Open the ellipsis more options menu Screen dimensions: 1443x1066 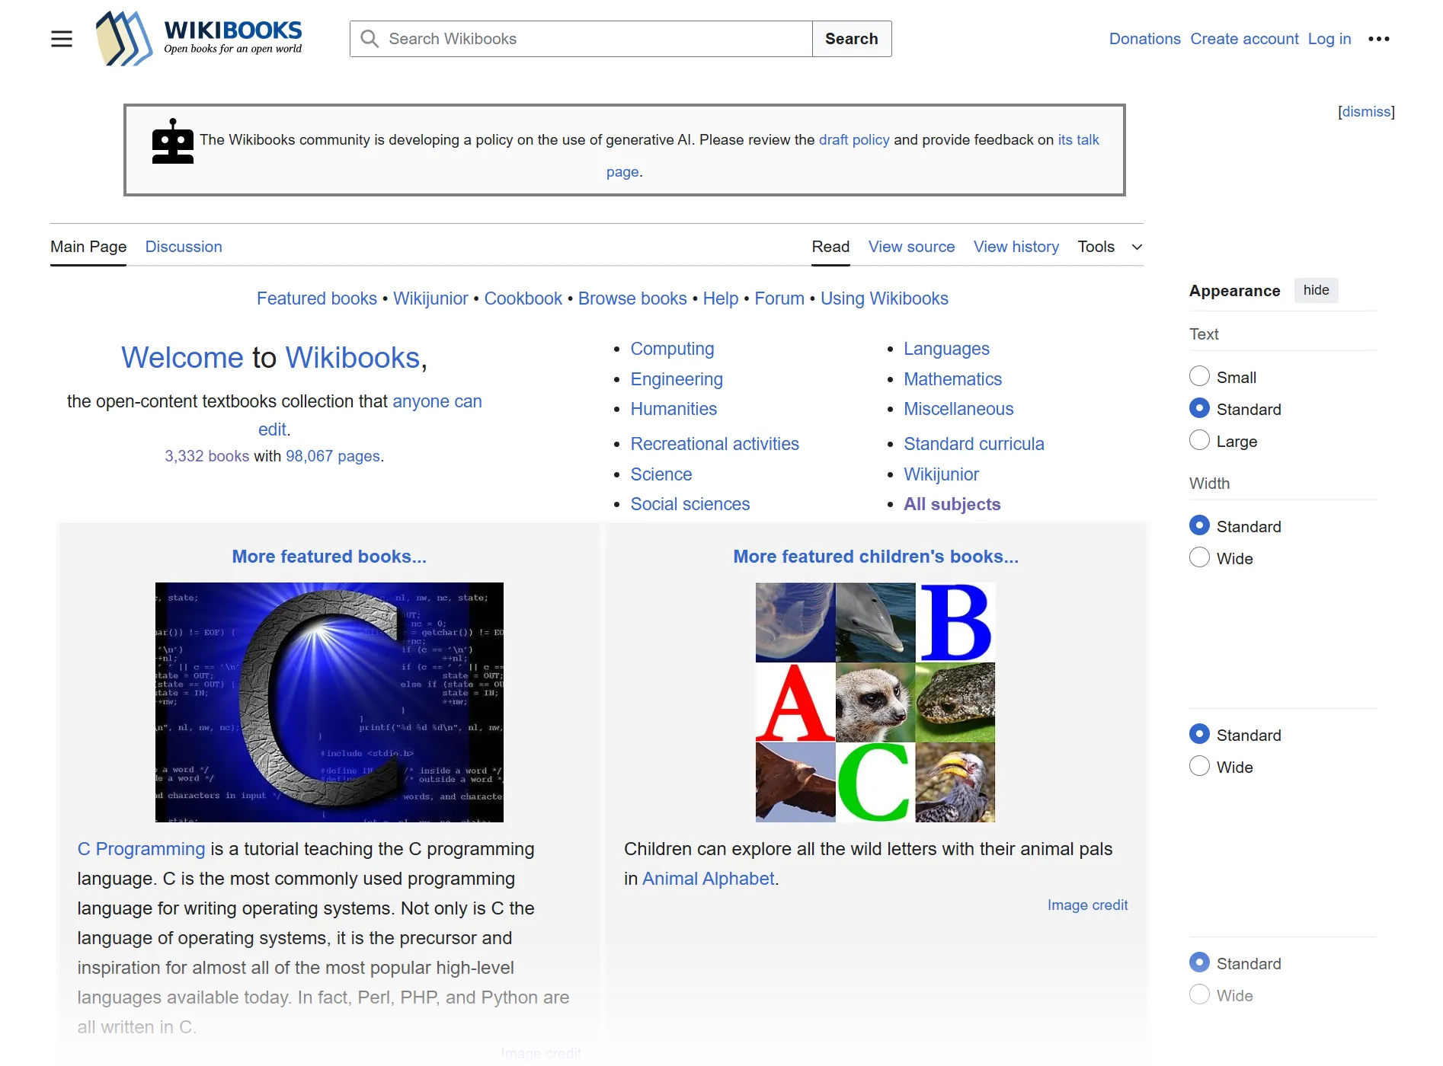point(1379,38)
